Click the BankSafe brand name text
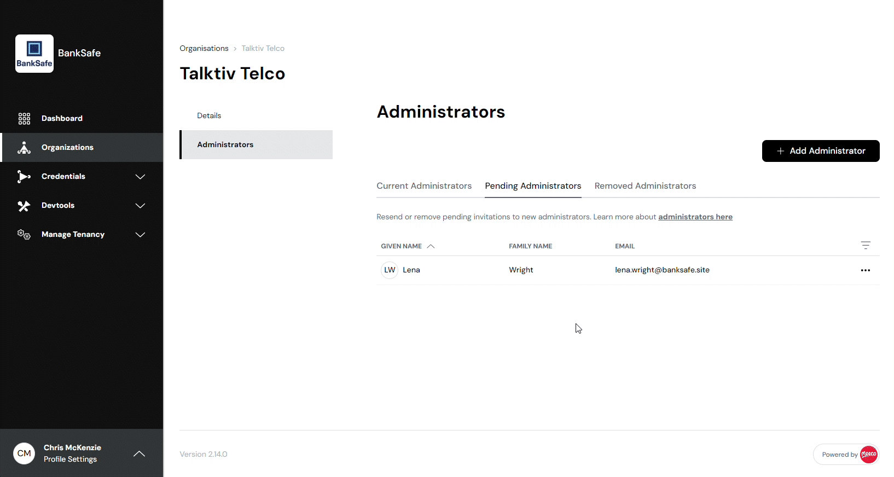This screenshot has height=477, width=894. [x=79, y=53]
